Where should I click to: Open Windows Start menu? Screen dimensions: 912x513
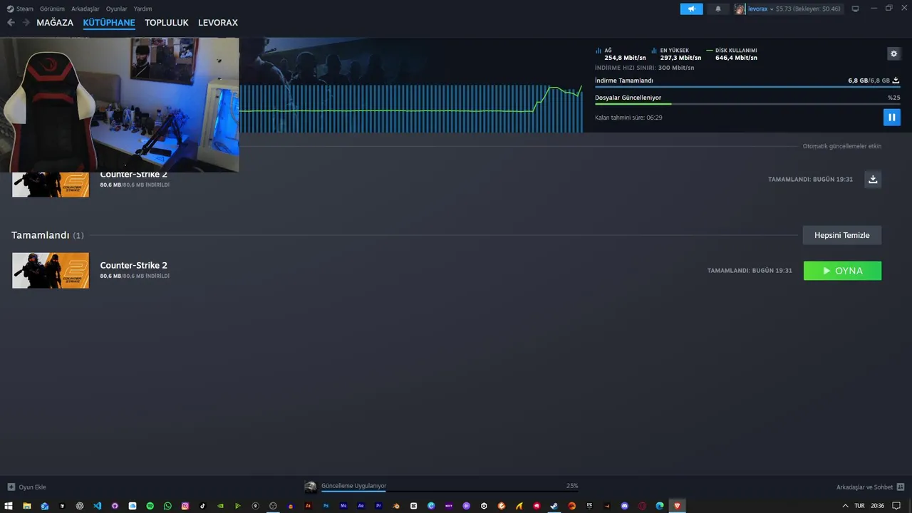coord(9,506)
